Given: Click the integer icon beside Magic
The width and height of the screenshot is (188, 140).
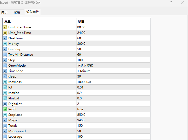Looking at the screenshot, I should tap(5, 120).
